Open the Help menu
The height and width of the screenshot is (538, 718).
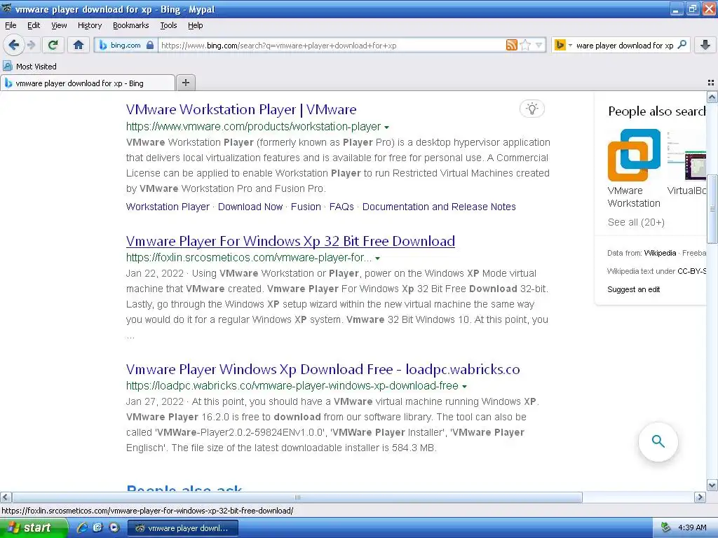point(195,25)
